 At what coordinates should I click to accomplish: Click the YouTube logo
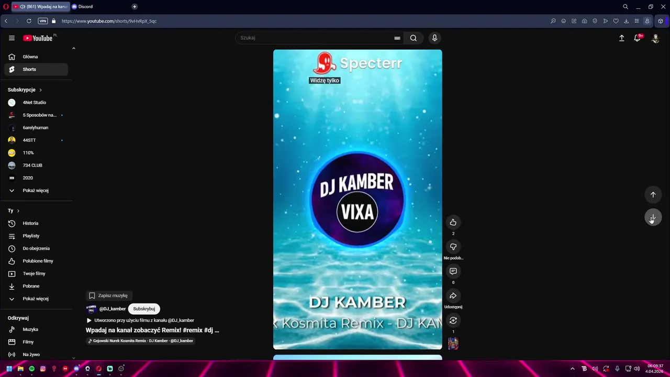coord(38,38)
